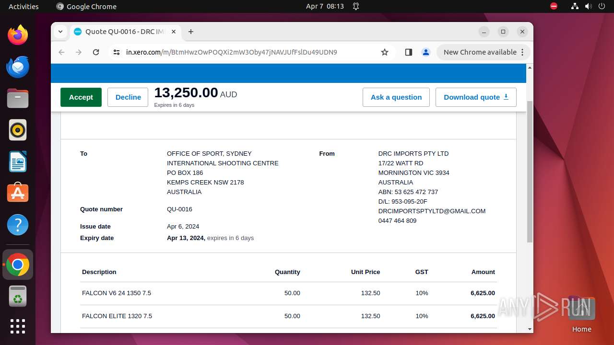614x345 pixels.
Task: Open a new browser tab
Action: pyautogui.click(x=191, y=32)
